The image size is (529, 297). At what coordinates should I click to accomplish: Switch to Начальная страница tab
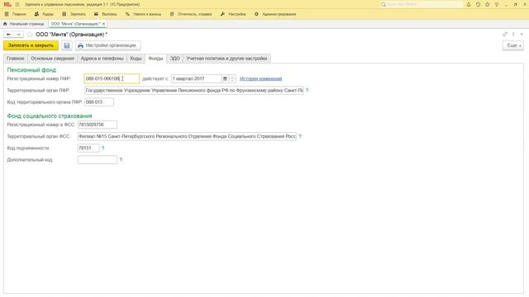pyautogui.click(x=24, y=24)
